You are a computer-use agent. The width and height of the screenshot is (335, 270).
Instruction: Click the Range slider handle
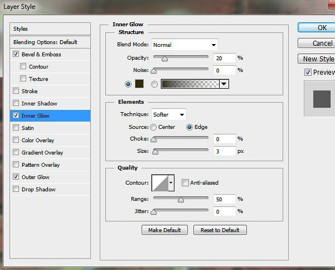181,200
